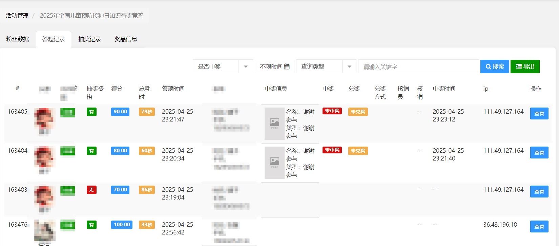This screenshot has height=246, width=559.
Task: Click the prize image placeholder in row 163485
Action: 274,124
